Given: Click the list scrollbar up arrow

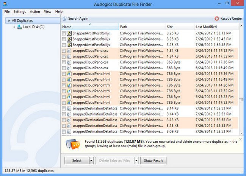Looking at the screenshot, I should click(x=241, y=26).
